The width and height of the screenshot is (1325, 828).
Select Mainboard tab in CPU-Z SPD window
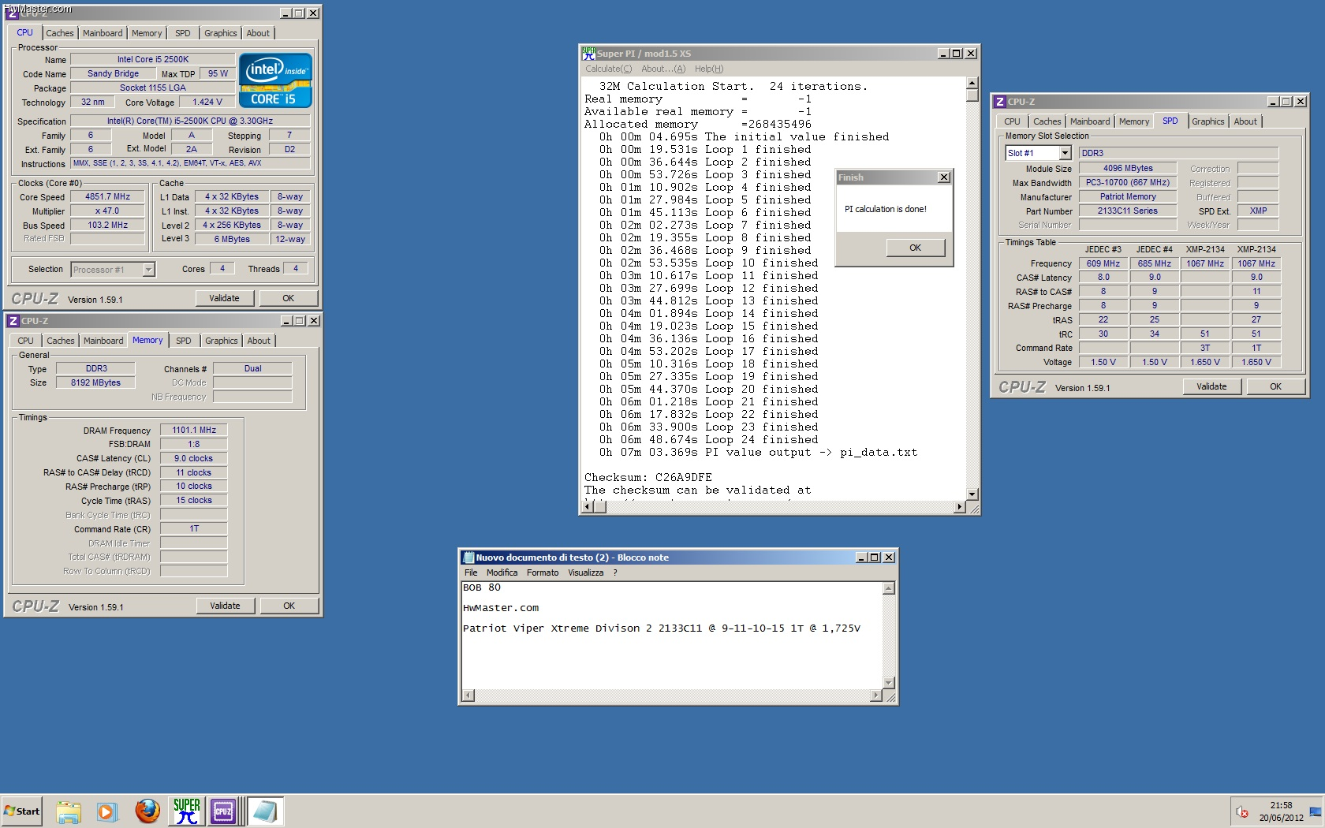(1090, 121)
